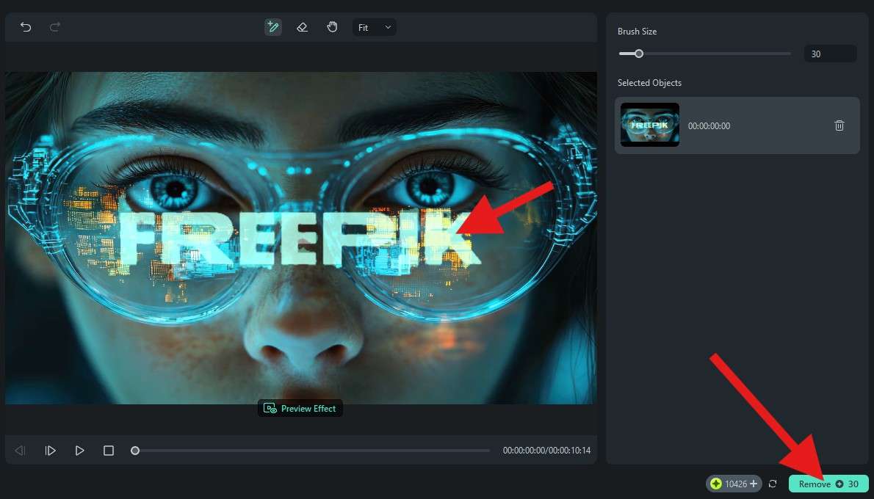
Task: Click the playhead on the timeline scrubber
Action: pos(135,450)
